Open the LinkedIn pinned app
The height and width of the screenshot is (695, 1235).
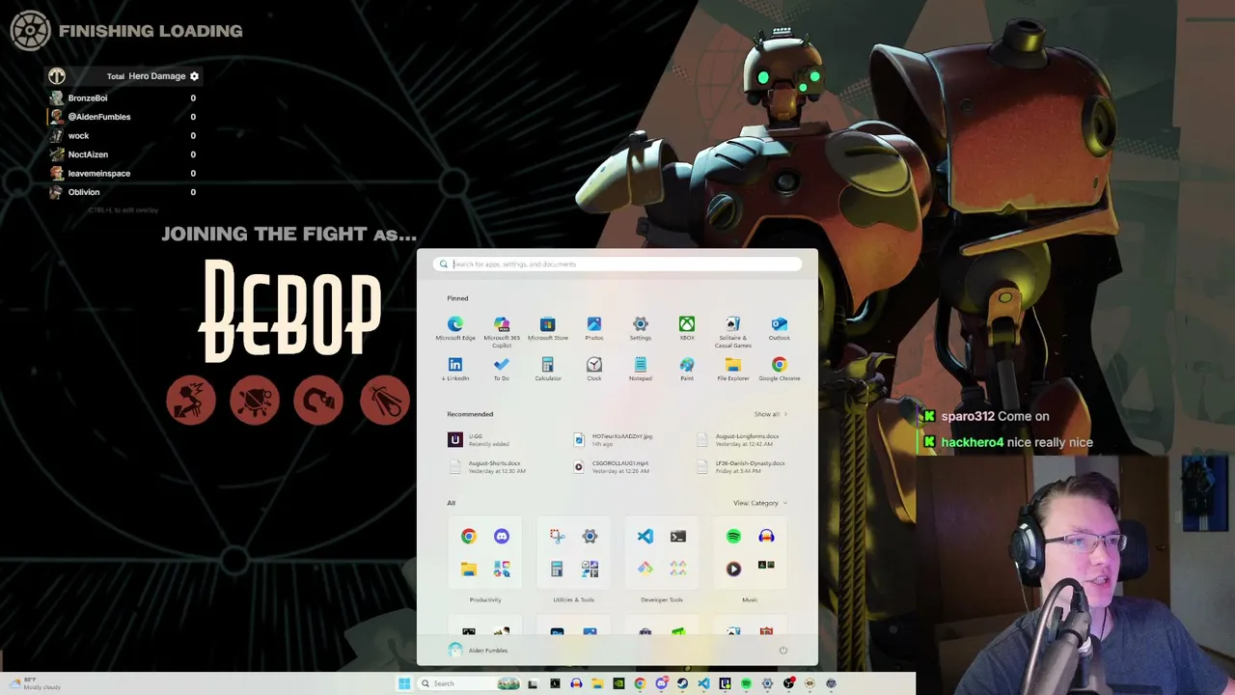tap(455, 369)
